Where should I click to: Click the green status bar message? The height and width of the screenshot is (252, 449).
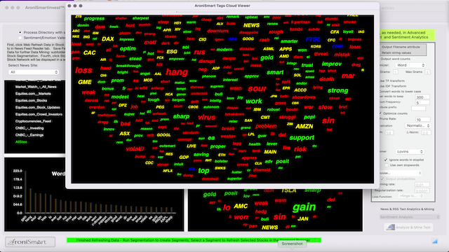[x=194, y=240]
